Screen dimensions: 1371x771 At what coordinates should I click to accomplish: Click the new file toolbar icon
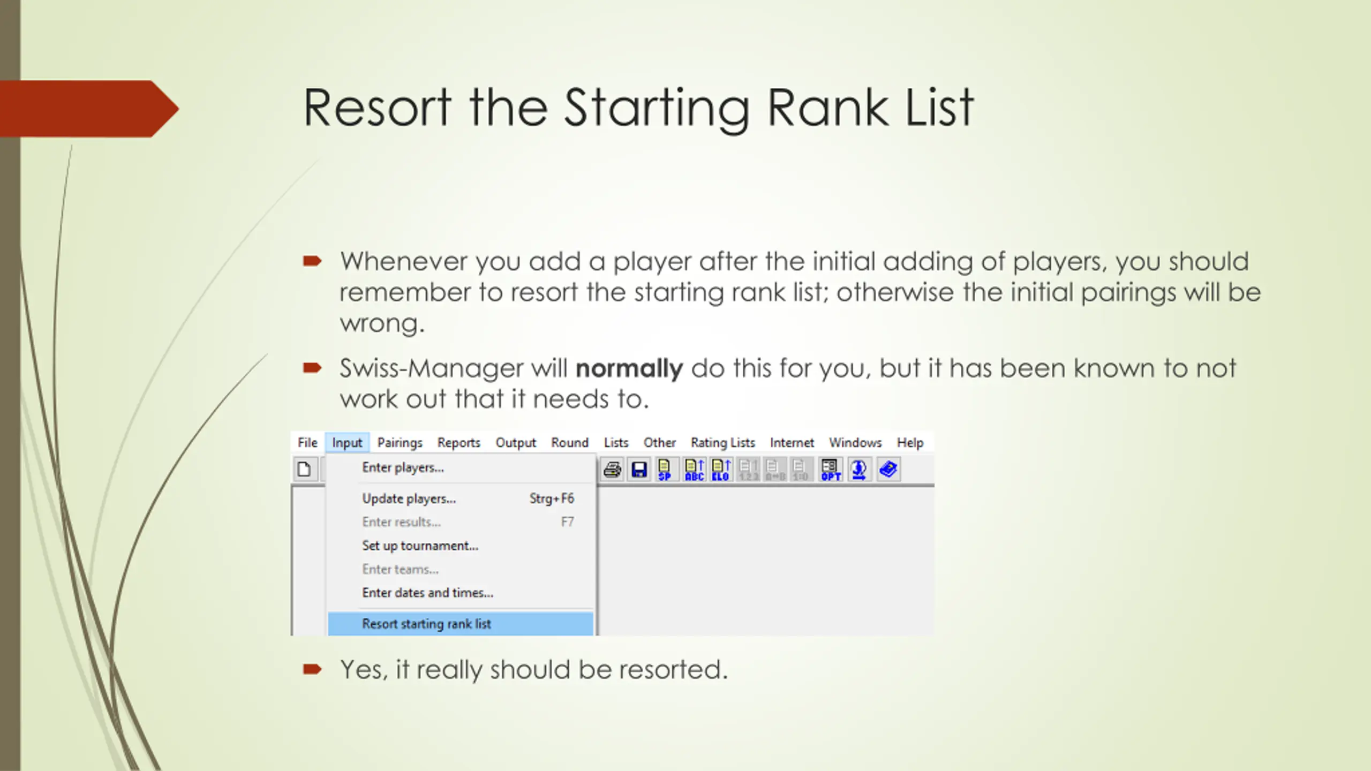[x=304, y=470]
